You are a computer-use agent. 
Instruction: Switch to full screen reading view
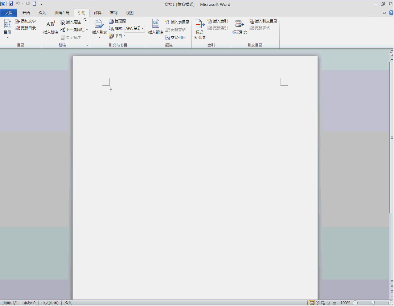tap(318, 303)
